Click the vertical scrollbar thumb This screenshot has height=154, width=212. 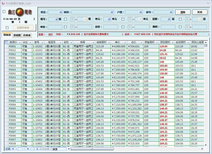tap(206, 45)
